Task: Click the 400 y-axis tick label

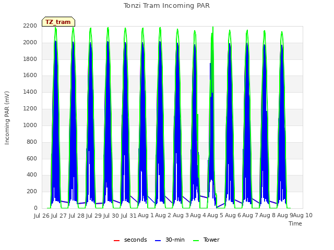Action: click(32, 175)
